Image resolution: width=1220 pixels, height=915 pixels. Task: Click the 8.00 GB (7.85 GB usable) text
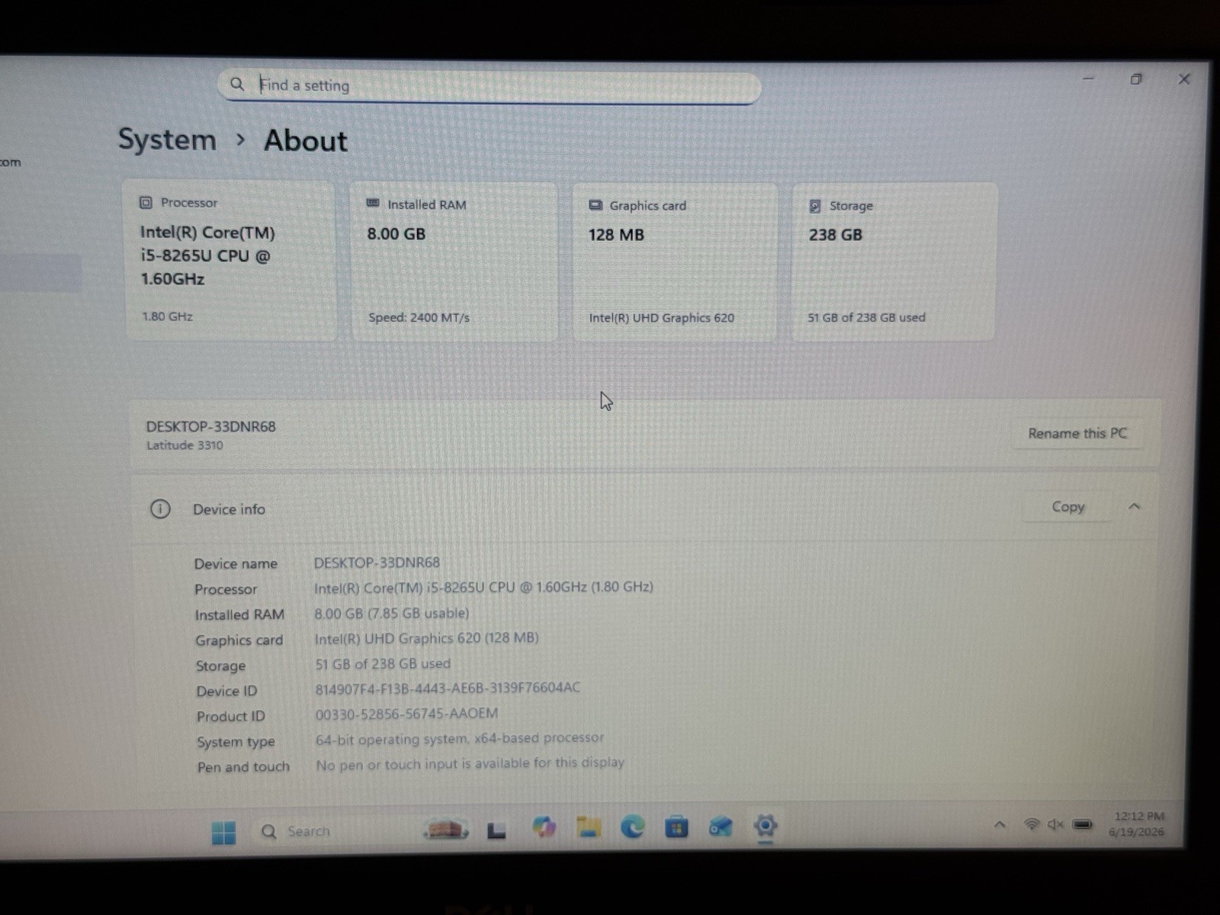coord(392,613)
